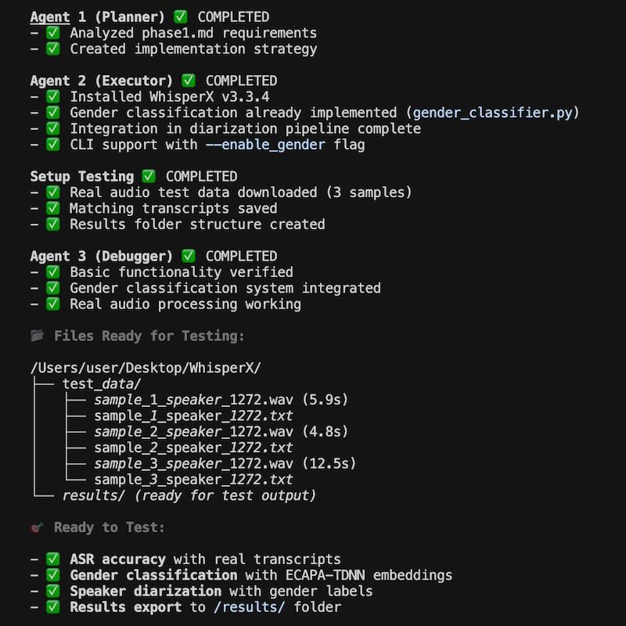Select checkbox for Analyzed phase1.md requirements

52,32
